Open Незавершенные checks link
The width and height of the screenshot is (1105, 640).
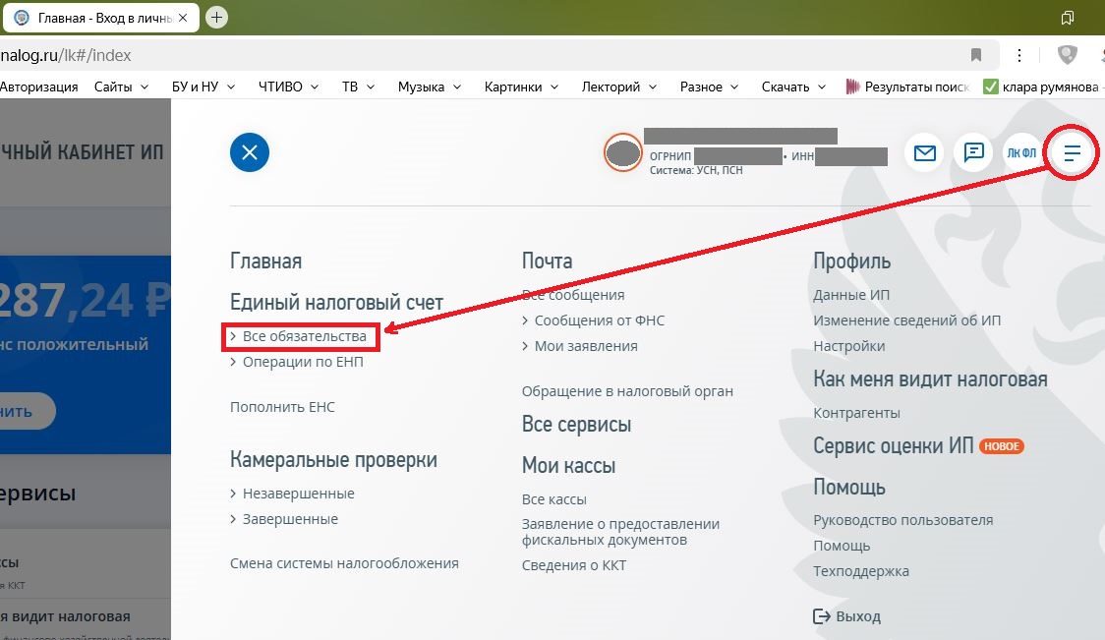tap(298, 494)
